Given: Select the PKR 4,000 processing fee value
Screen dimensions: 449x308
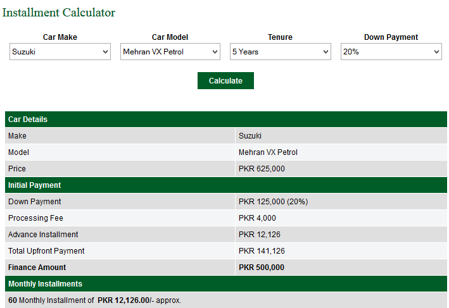Looking at the screenshot, I should pyautogui.click(x=257, y=218).
